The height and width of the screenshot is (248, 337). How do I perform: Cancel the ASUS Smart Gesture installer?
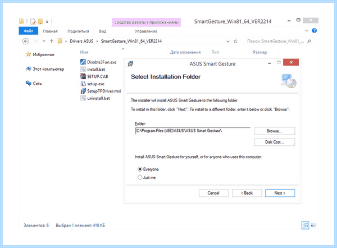(213, 193)
